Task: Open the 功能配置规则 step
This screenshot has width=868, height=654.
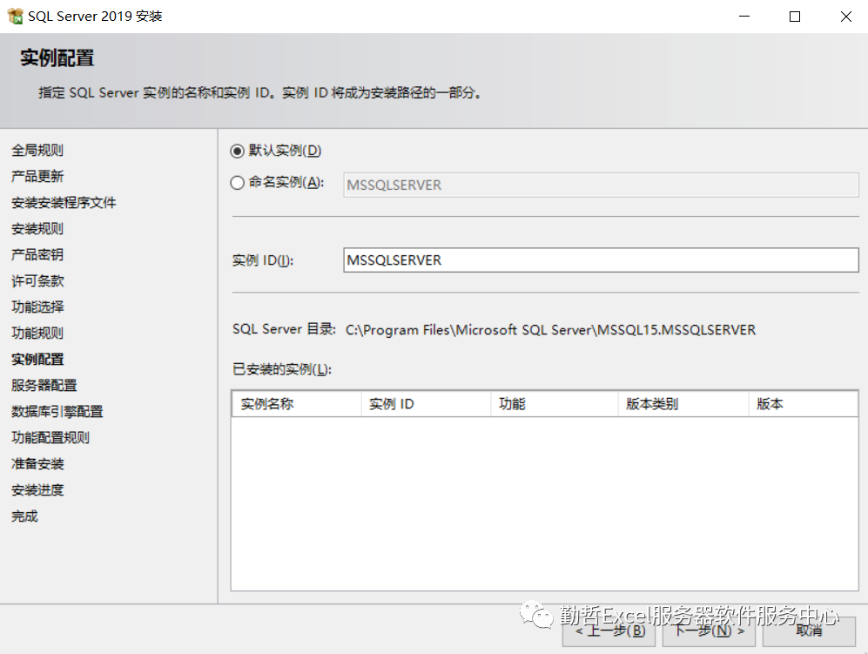Action: pyautogui.click(x=50, y=437)
